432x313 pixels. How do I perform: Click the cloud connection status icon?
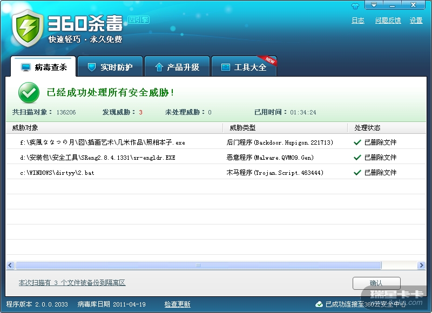tap(319, 304)
